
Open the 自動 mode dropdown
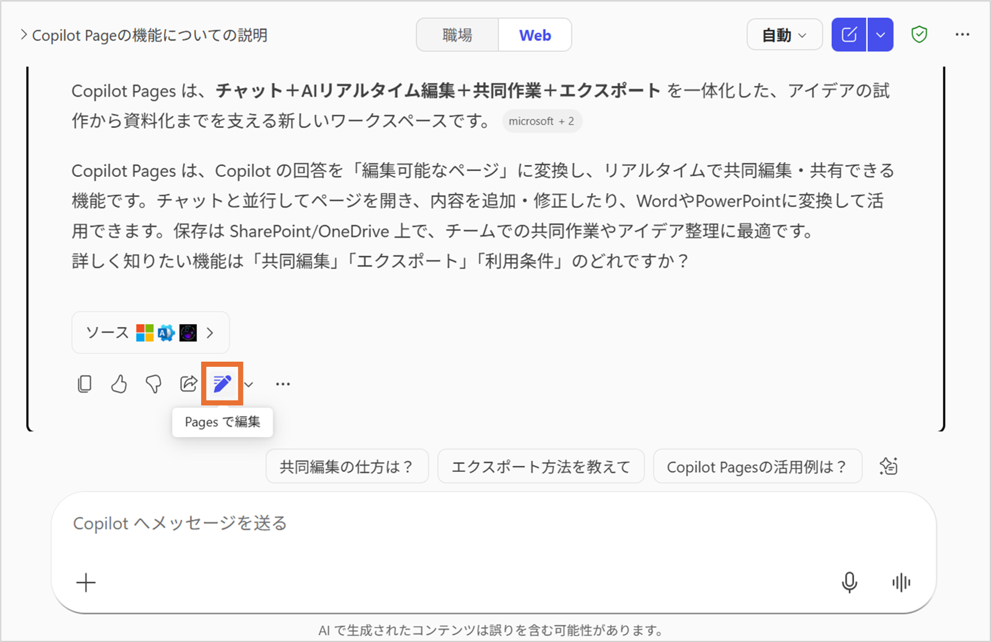coord(784,35)
